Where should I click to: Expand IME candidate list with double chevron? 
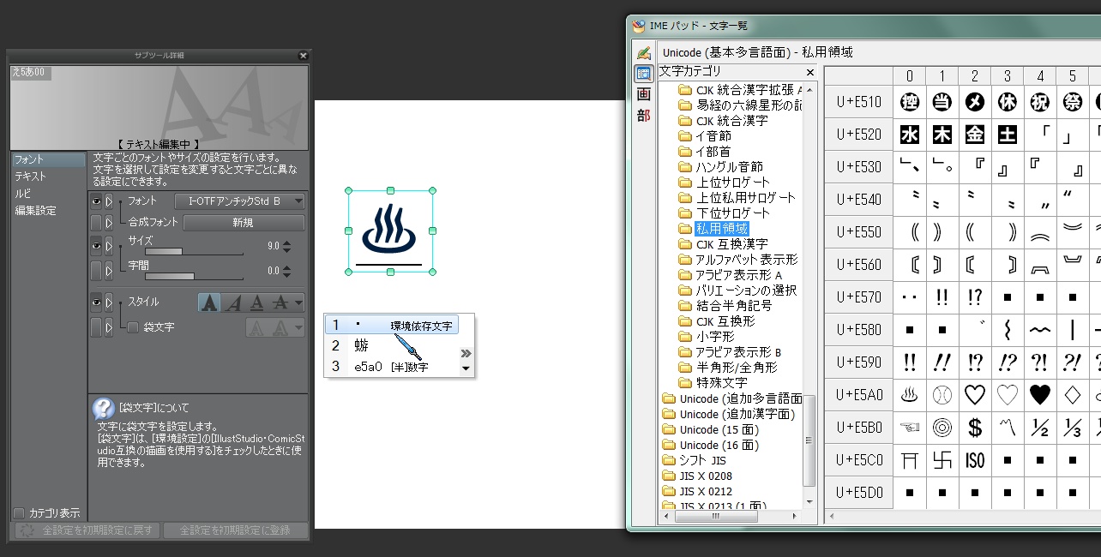click(x=466, y=353)
